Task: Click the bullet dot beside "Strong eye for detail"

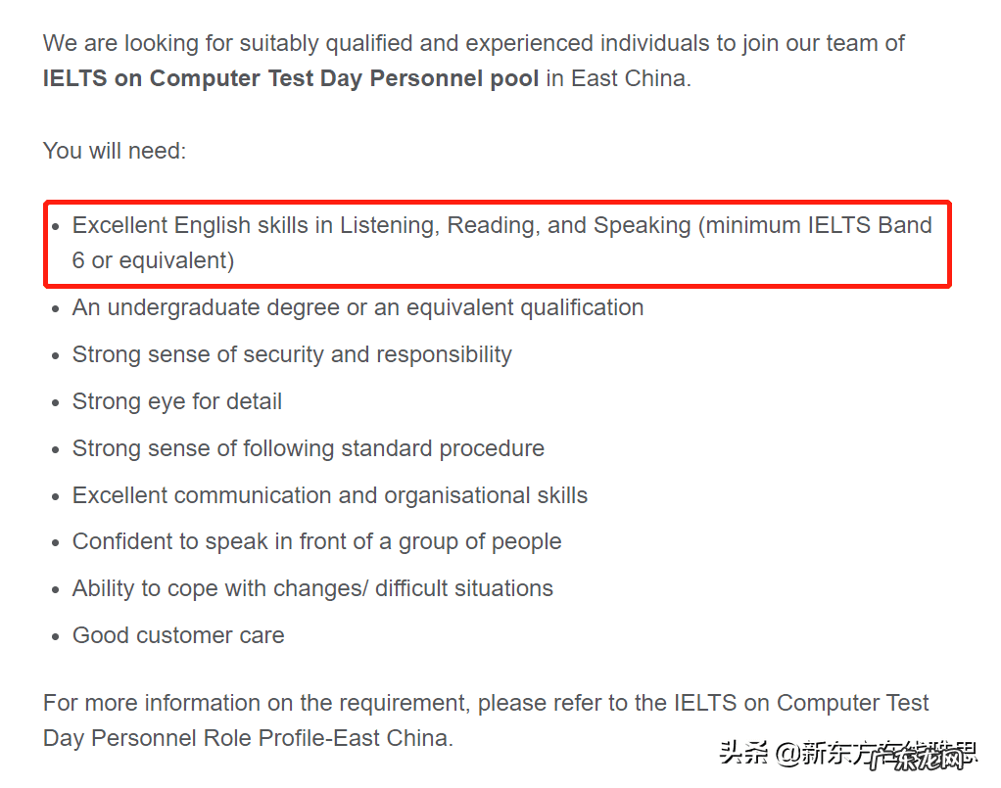Action: pos(56,402)
